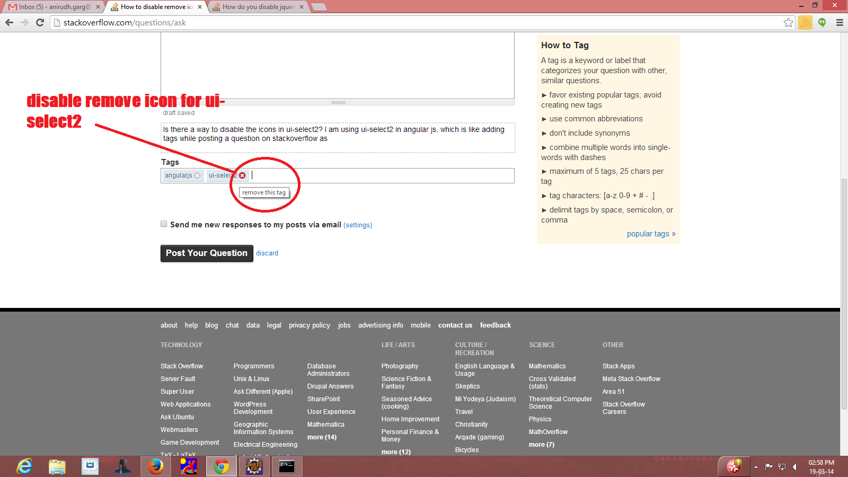Visit the Programmers site link
Screen dimensions: 848x477
click(254, 366)
